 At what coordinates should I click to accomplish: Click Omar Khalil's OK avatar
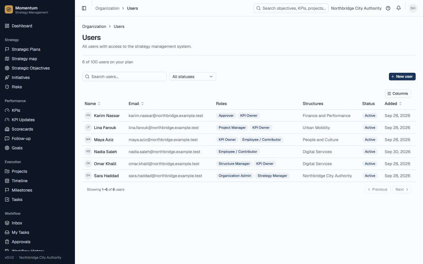click(88, 164)
